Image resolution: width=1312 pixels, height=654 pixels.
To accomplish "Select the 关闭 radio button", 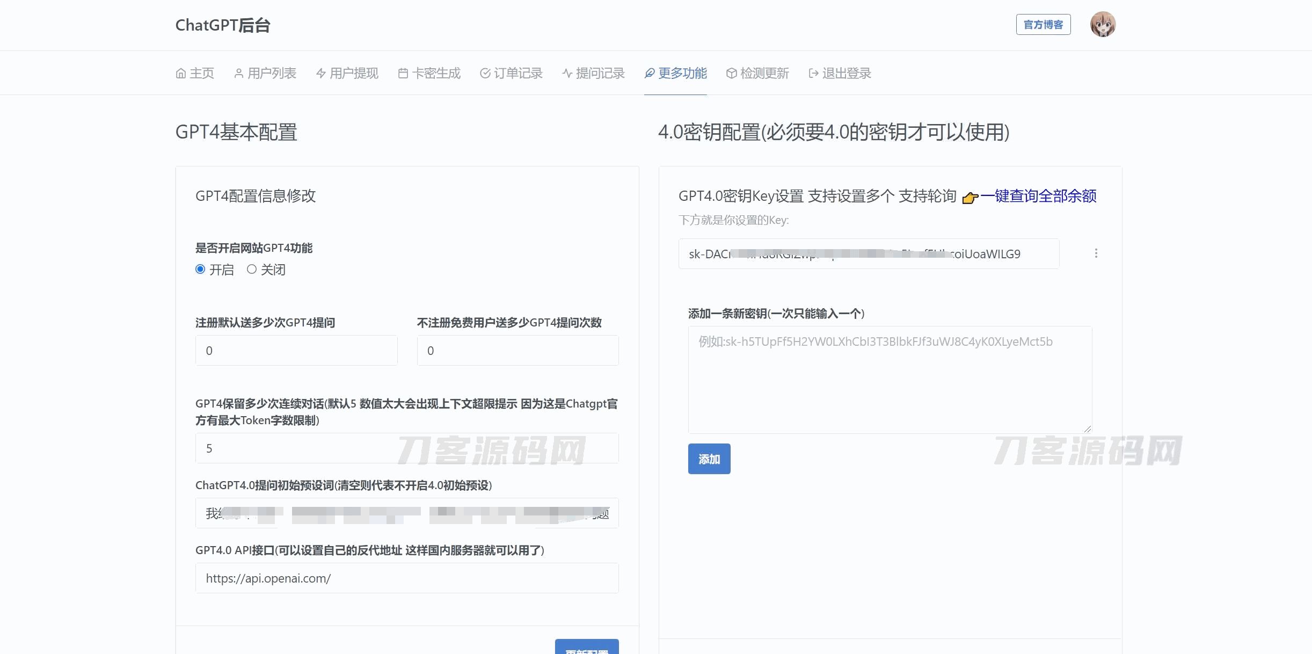I will [252, 269].
